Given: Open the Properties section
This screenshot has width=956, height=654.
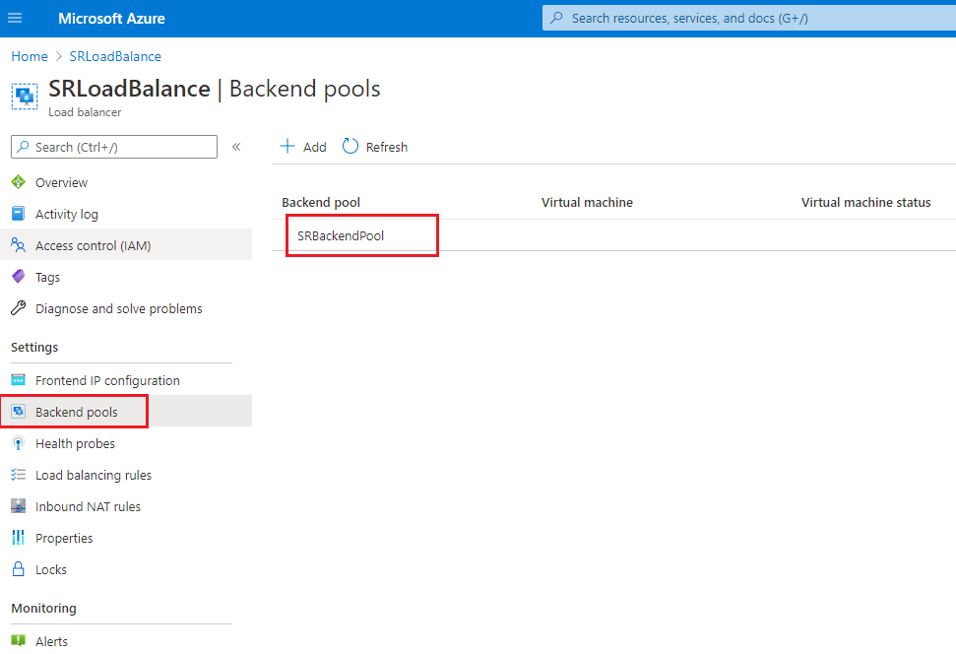Looking at the screenshot, I should pos(63,538).
